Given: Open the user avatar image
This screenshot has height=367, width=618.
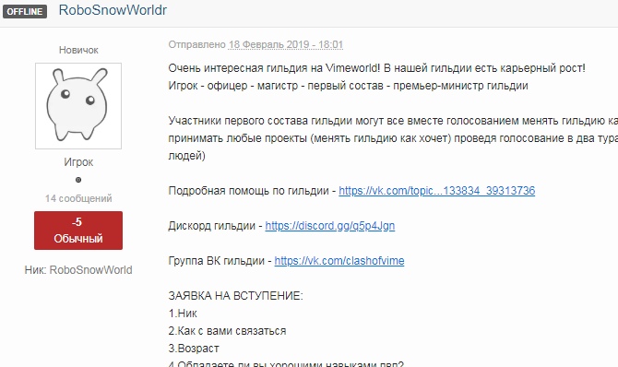Looking at the screenshot, I should [x=78, y=106].
